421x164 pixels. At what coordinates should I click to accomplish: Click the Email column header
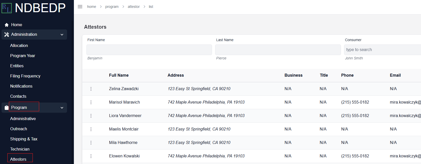point(395,75)
